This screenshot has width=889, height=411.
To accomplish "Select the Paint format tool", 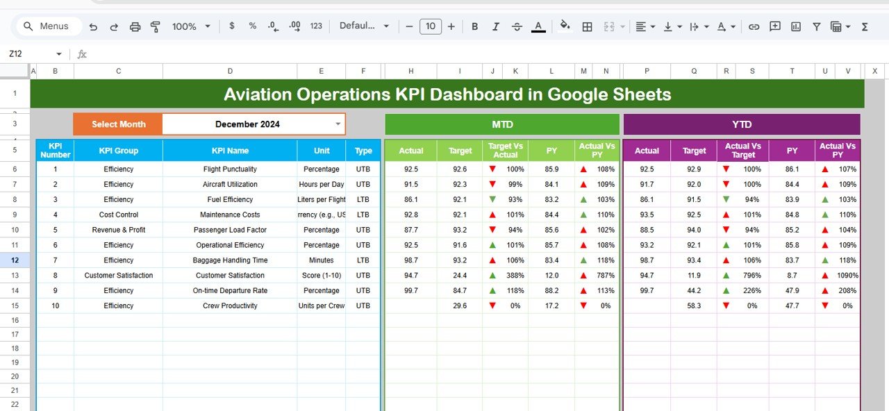I will 156,26.
